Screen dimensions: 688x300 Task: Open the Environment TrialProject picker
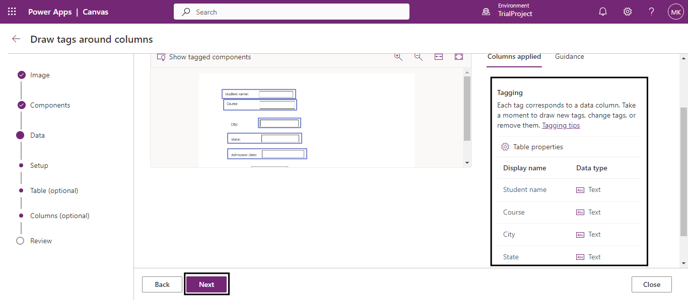click(x=509, y=10)
